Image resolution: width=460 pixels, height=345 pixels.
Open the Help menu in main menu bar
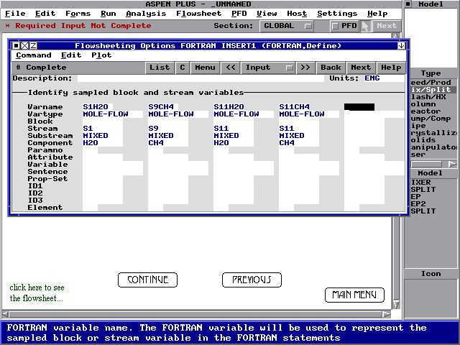[x=377, y=14]
